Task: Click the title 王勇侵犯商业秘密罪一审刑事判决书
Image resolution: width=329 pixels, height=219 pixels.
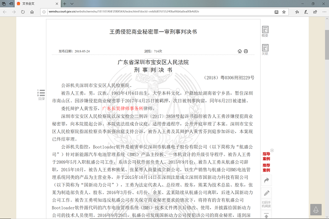Action: (153, 32)
